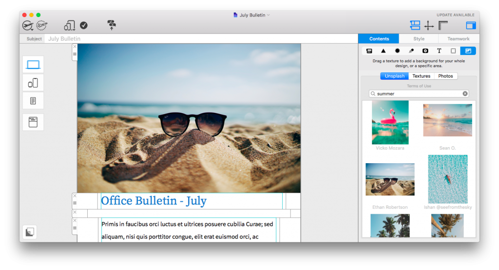The height and width of the screenshot is (270, 499).
Task: Select background textures icon in Contents panel
Action: [468, 51]
